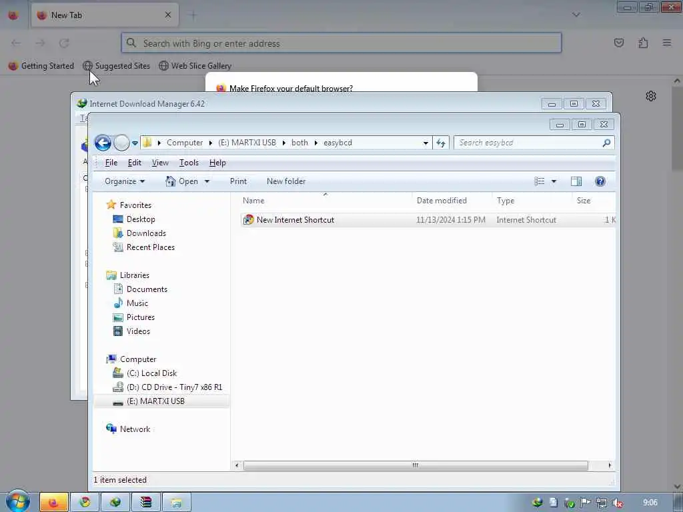Open the Help menu in Explorer
This screenshot has height=512, width=683.
[x=217, y=163]
